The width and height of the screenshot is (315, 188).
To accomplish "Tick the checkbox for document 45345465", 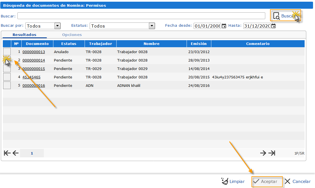I will click(7, 77).
